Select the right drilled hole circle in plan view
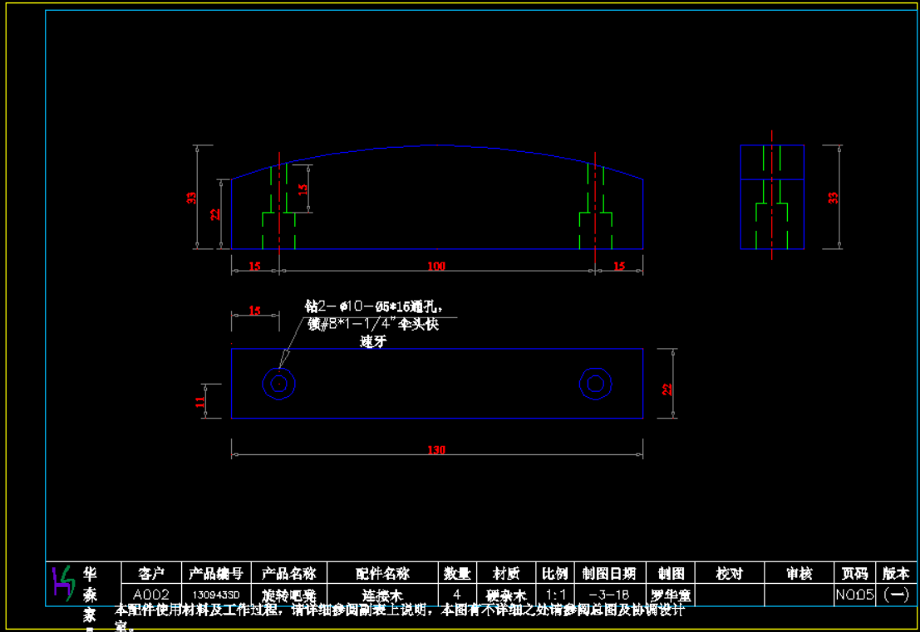Screen dimensions: 920x632 click(595, 383)
